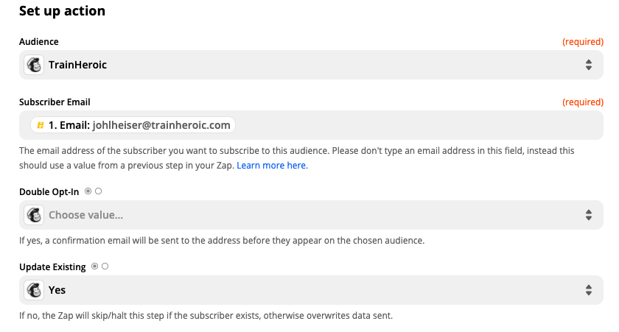This screenshot has width=619, height=332.
Task: Click the Audience field label
Action: (x=38, y=42)
